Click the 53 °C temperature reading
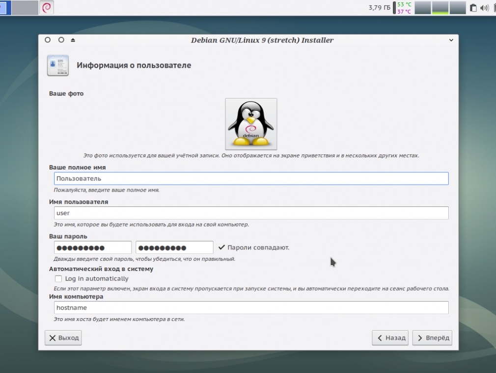496x373 pixels. click(404, 4)
